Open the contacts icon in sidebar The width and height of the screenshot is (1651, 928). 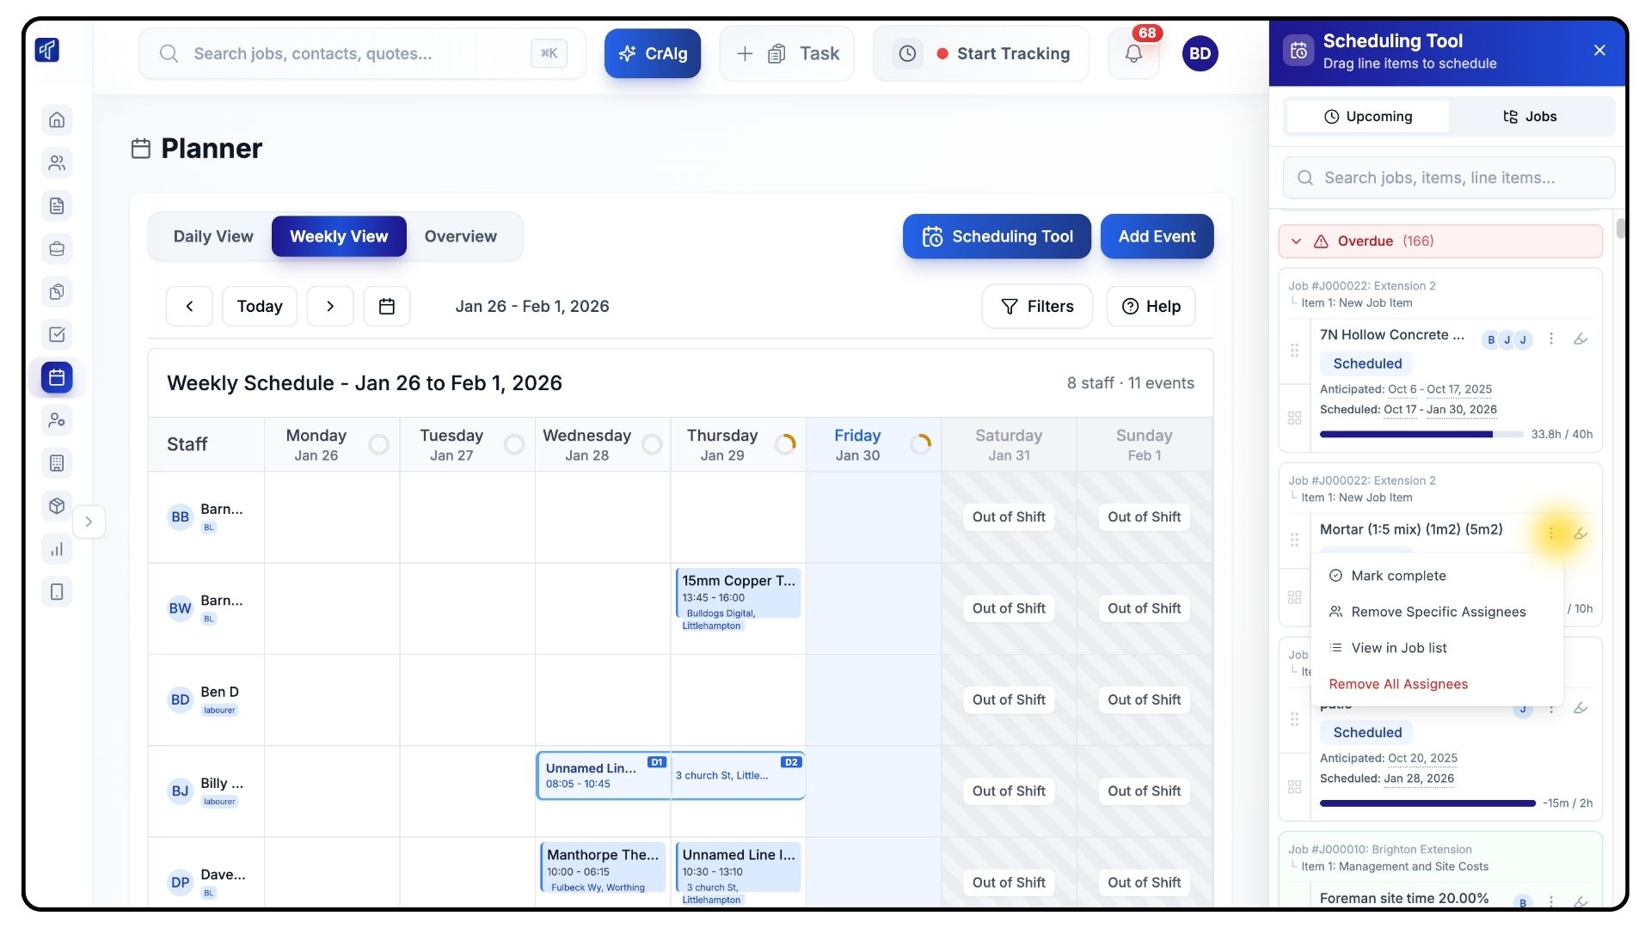pos(57,162)
